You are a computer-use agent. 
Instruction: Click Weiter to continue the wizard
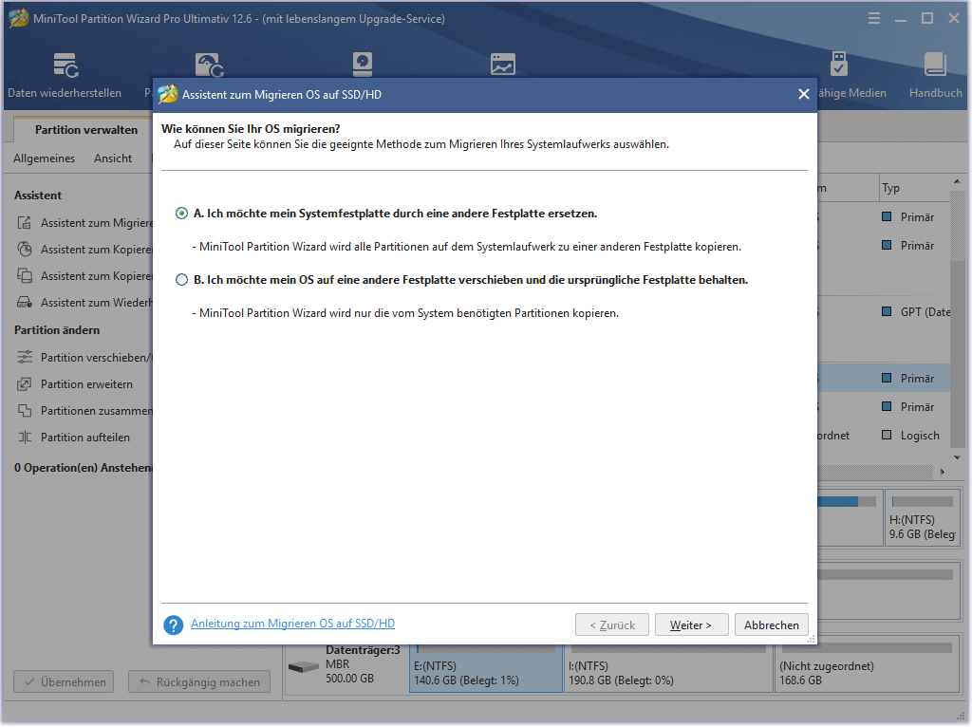(691, 624)
